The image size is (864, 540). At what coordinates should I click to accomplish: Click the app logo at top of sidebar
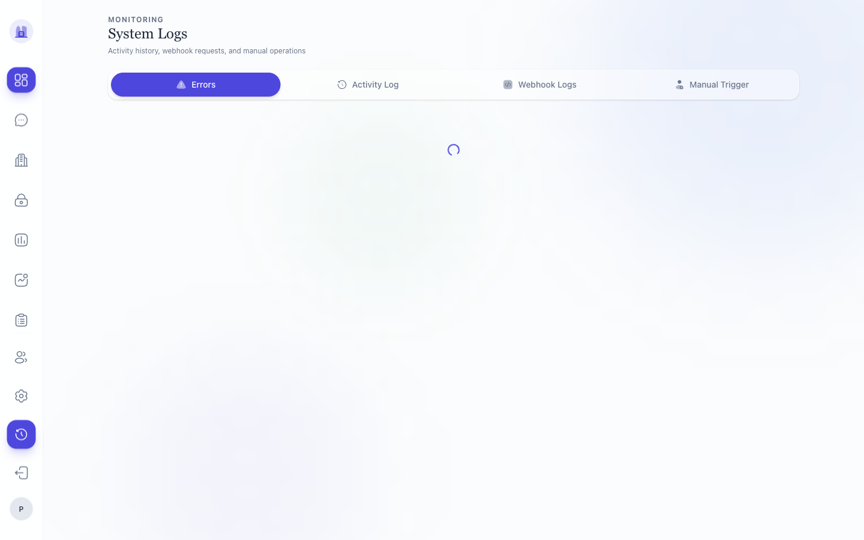pos(21,31)
